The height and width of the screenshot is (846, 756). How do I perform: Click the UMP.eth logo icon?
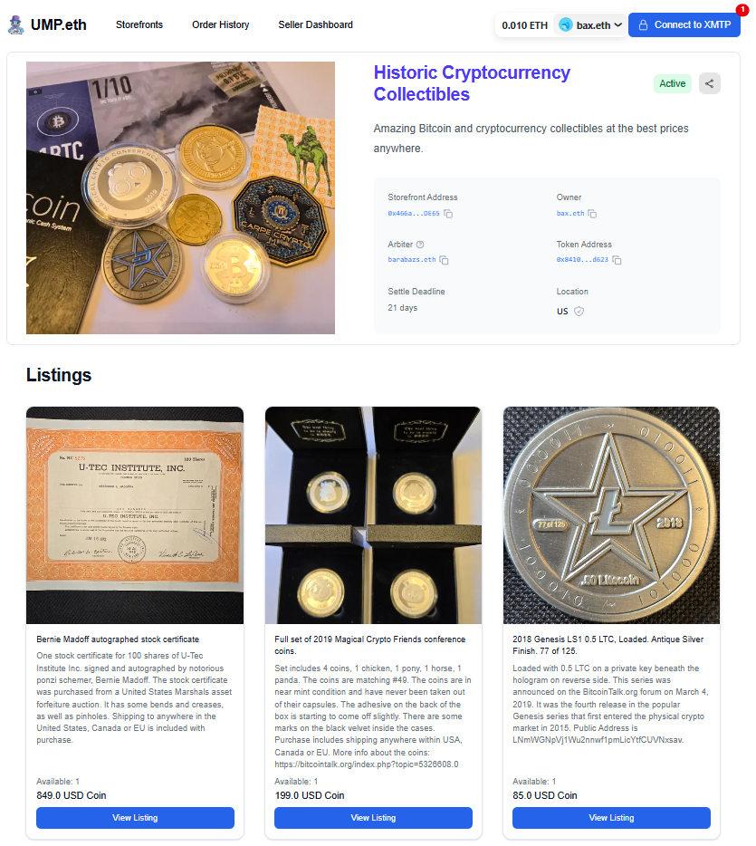click(x=16, y=24)
